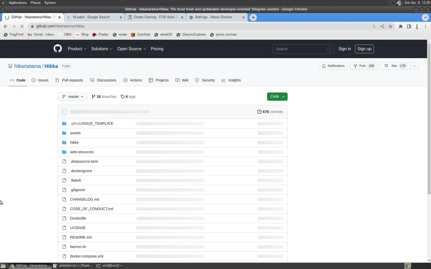Click the 678 commits history link
The image size is (431, 269).
point(270,112)
